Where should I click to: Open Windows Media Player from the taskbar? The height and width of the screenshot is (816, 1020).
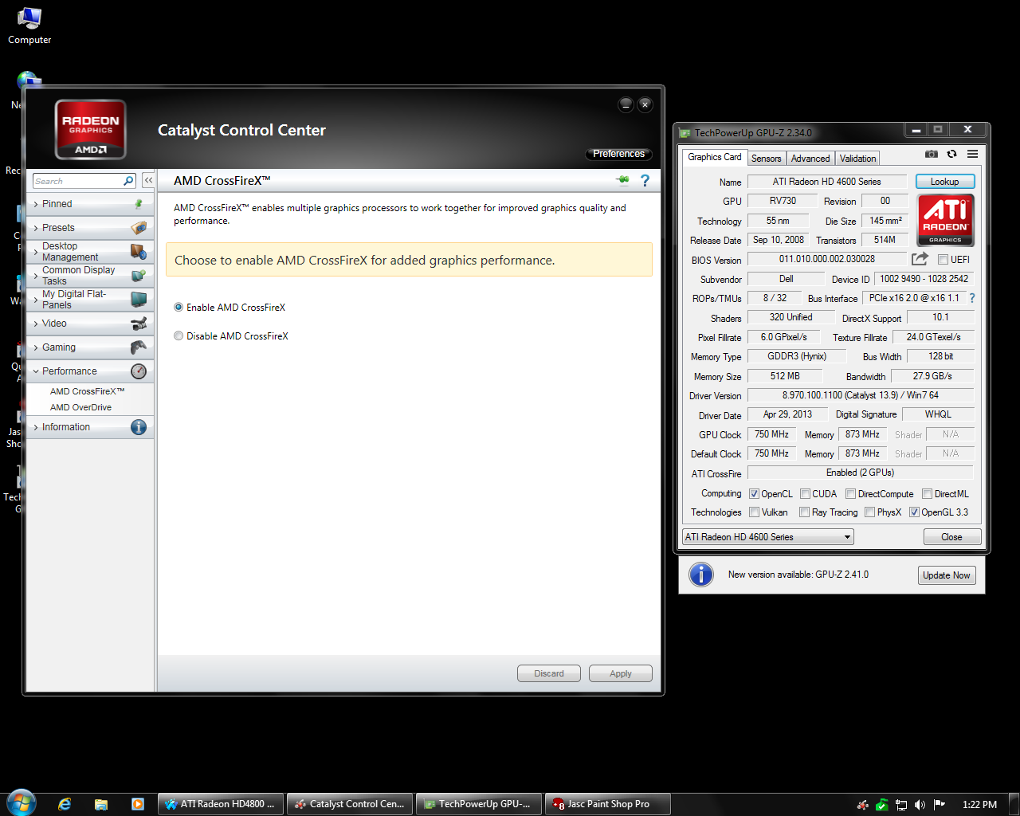pos(138,804)
